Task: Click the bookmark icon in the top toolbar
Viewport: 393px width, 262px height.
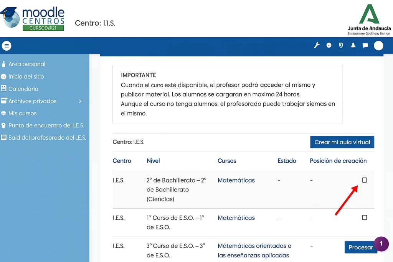Action: (x=341, y=45)
